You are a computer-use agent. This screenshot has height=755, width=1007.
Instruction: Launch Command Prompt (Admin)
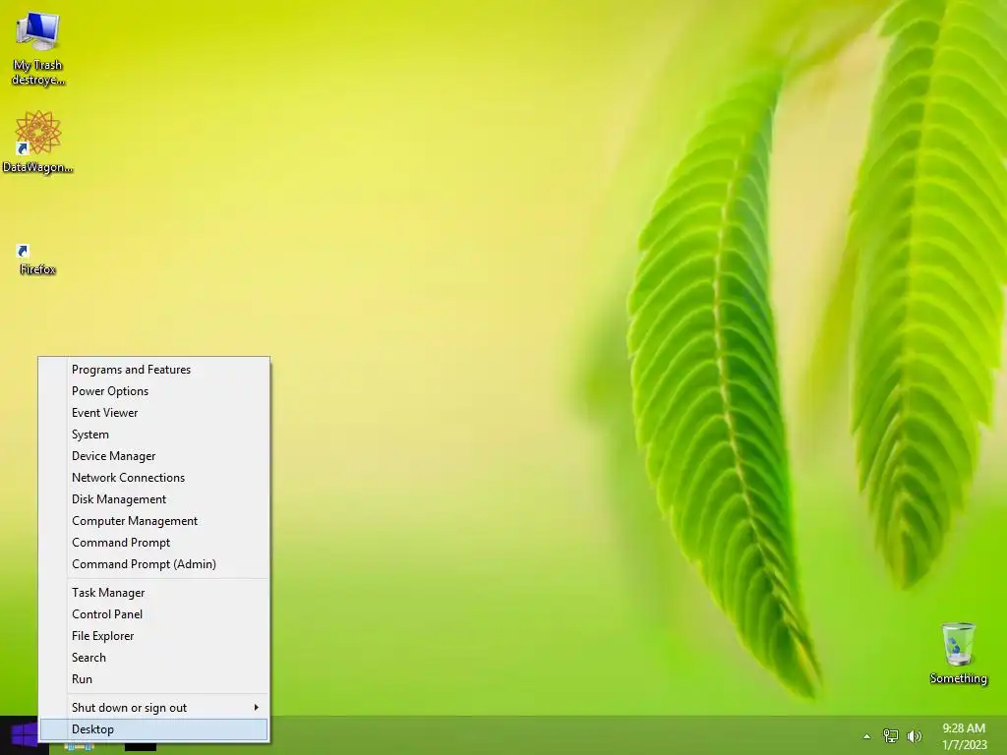(154, 564)
